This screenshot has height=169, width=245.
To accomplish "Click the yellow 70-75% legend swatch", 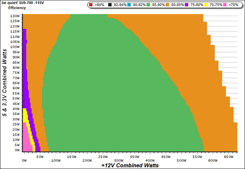I will point(206,5).
